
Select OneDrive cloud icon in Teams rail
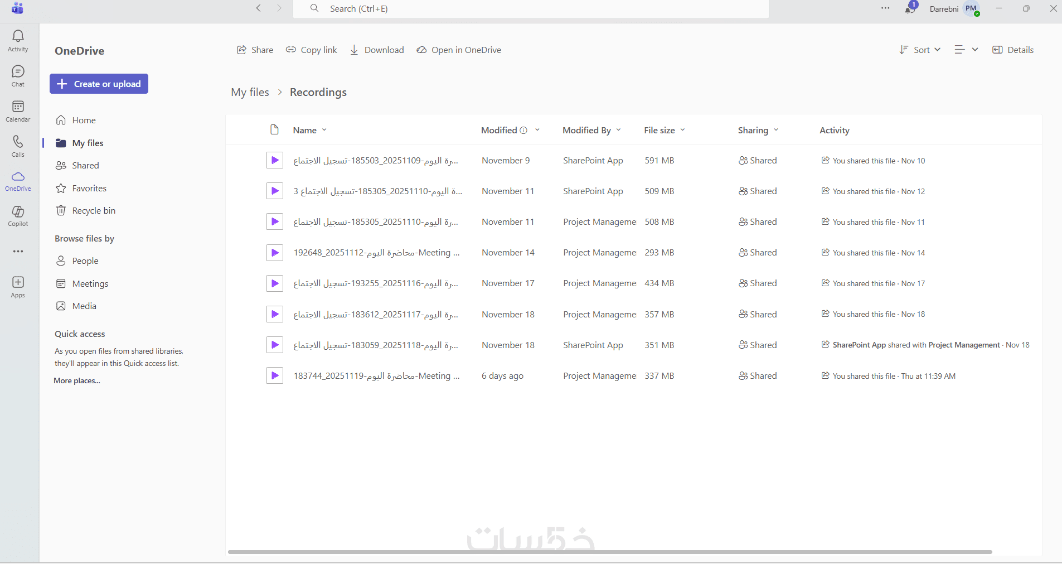[18, 181]
